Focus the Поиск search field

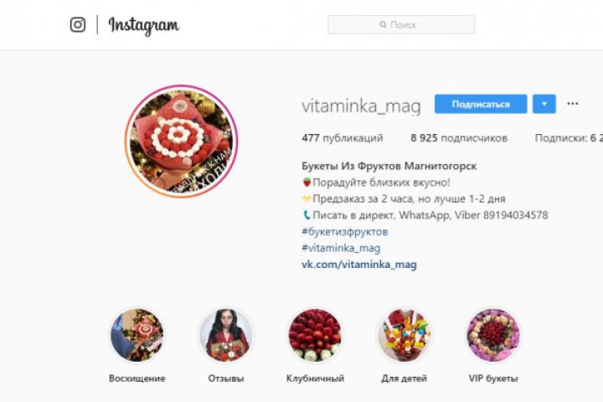click(401, 24)
